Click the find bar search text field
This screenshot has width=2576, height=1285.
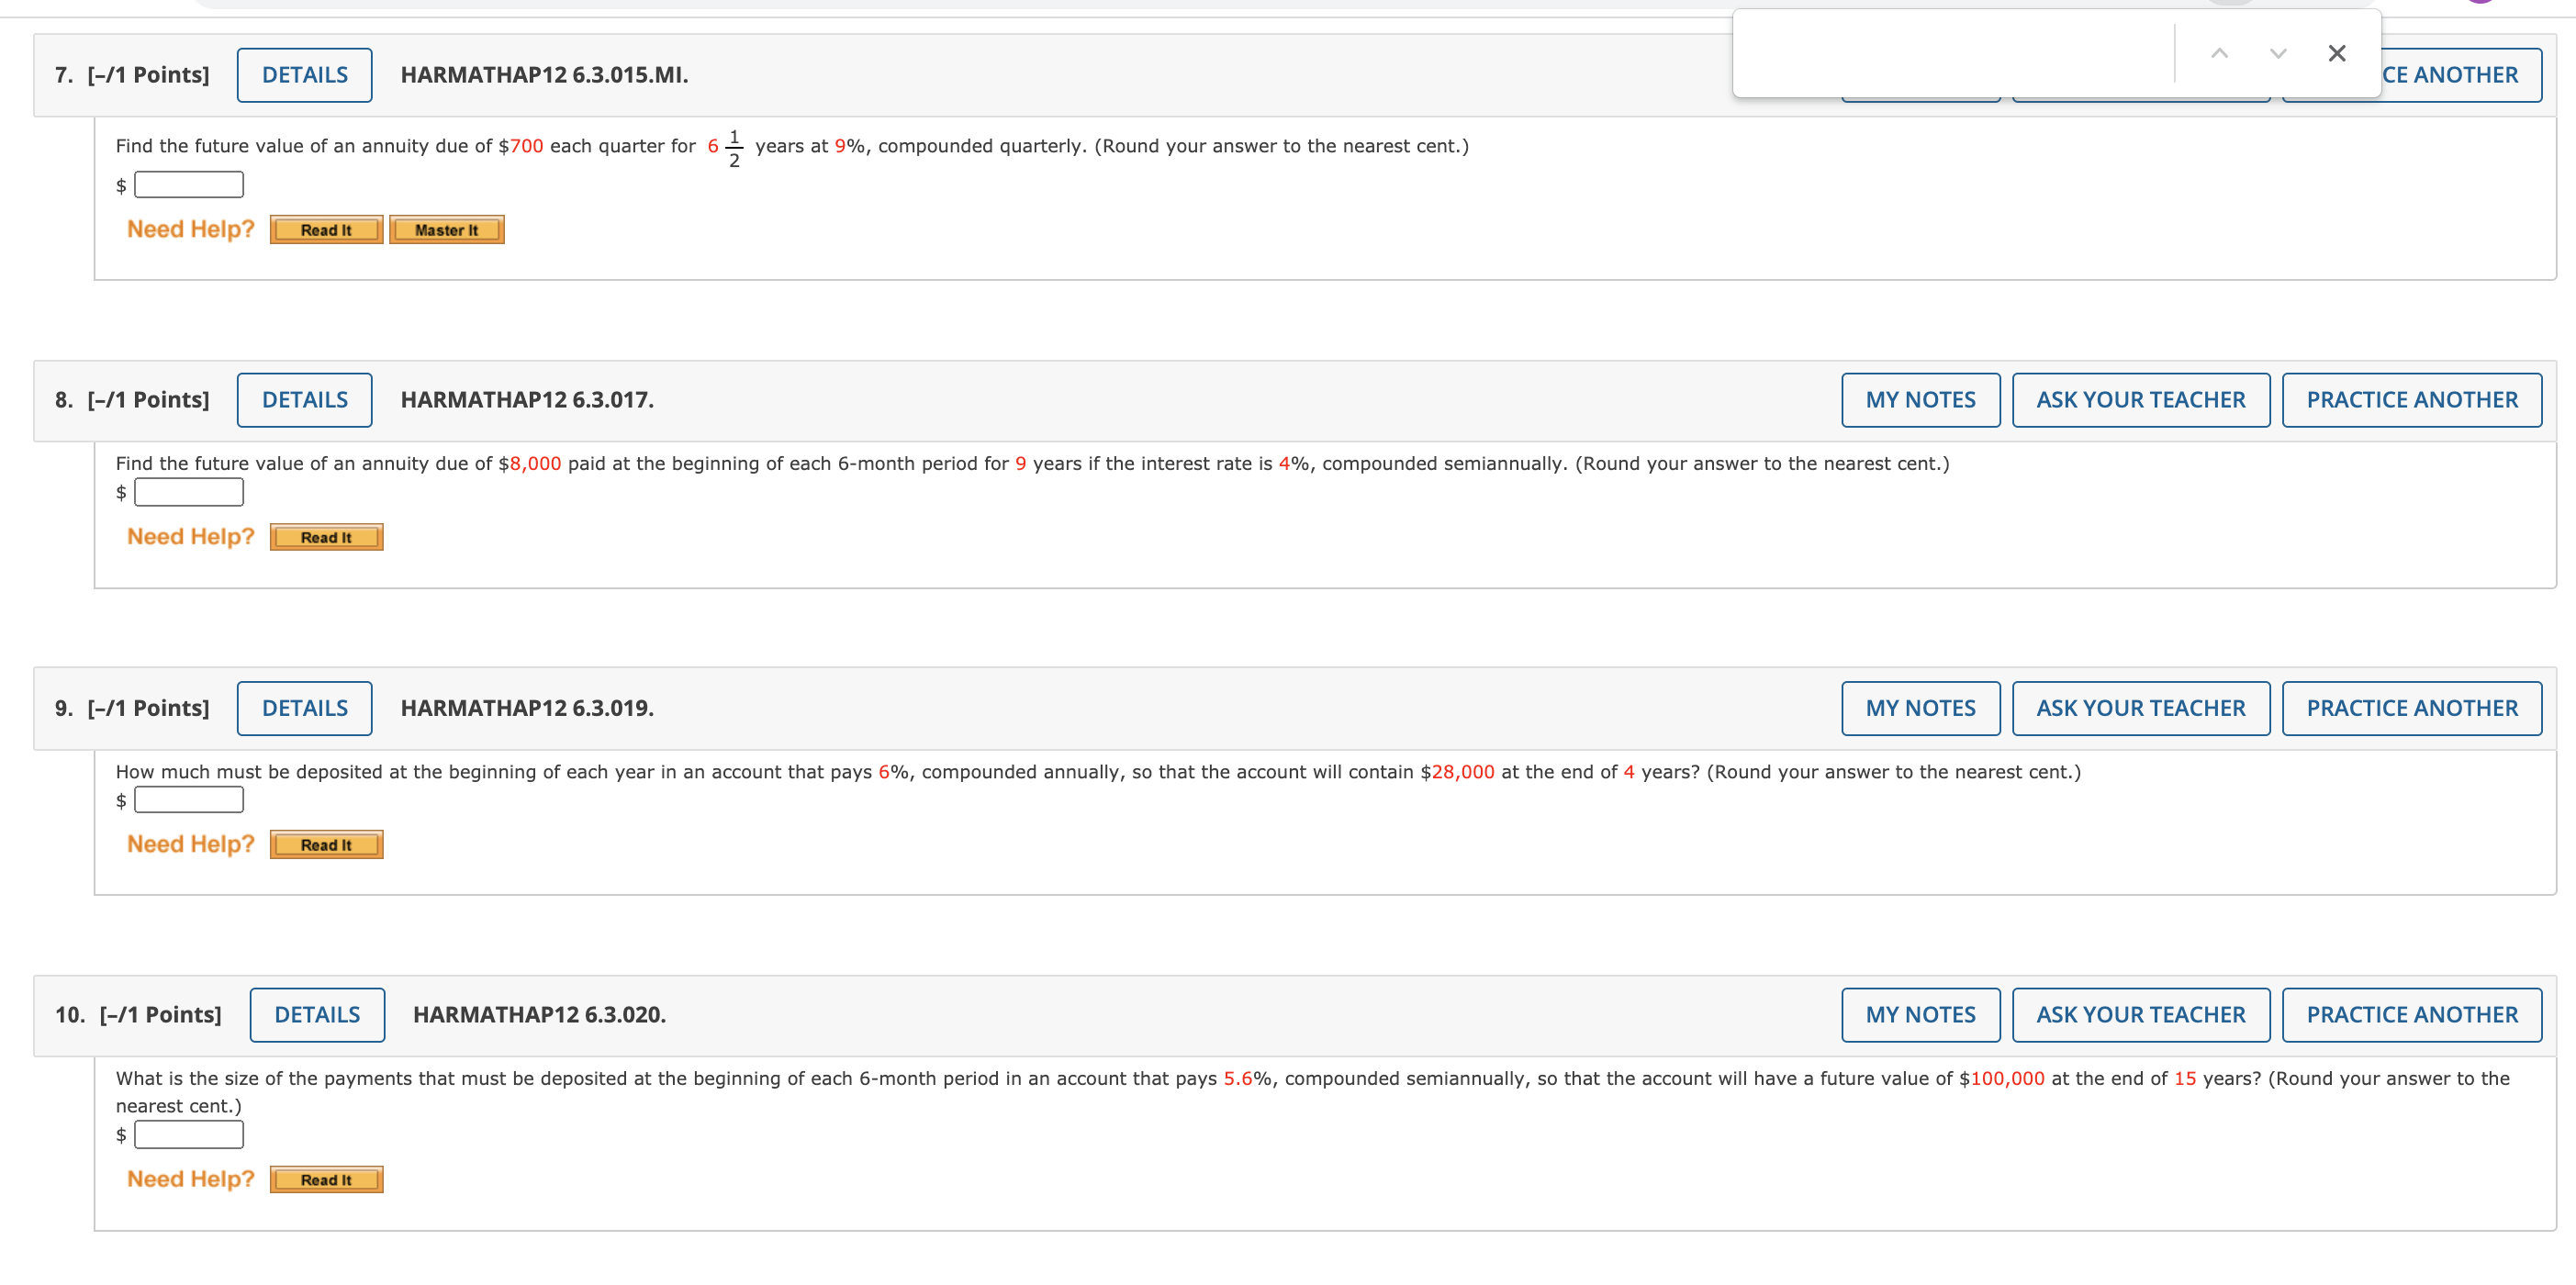pyautogui.click(x=1950, y=53)
